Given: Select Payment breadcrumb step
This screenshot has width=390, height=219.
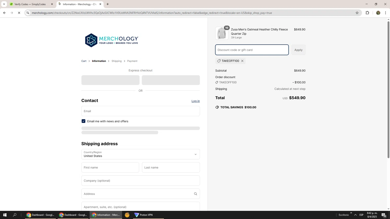Looking at the screenshot, I should pos(132,61).
